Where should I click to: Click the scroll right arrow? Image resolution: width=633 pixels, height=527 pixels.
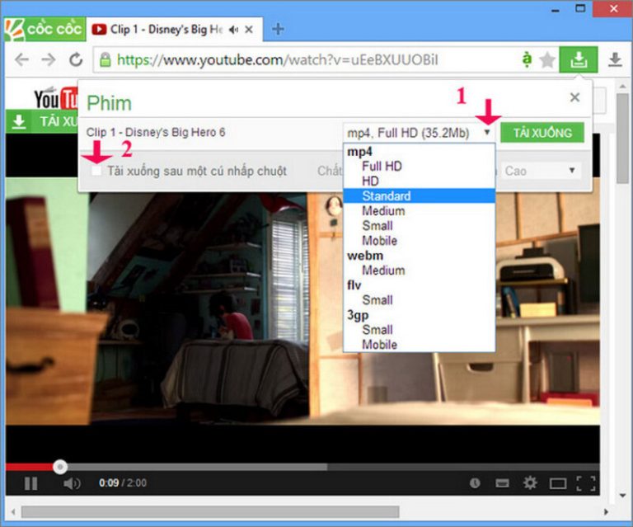(x=606, y=511)
